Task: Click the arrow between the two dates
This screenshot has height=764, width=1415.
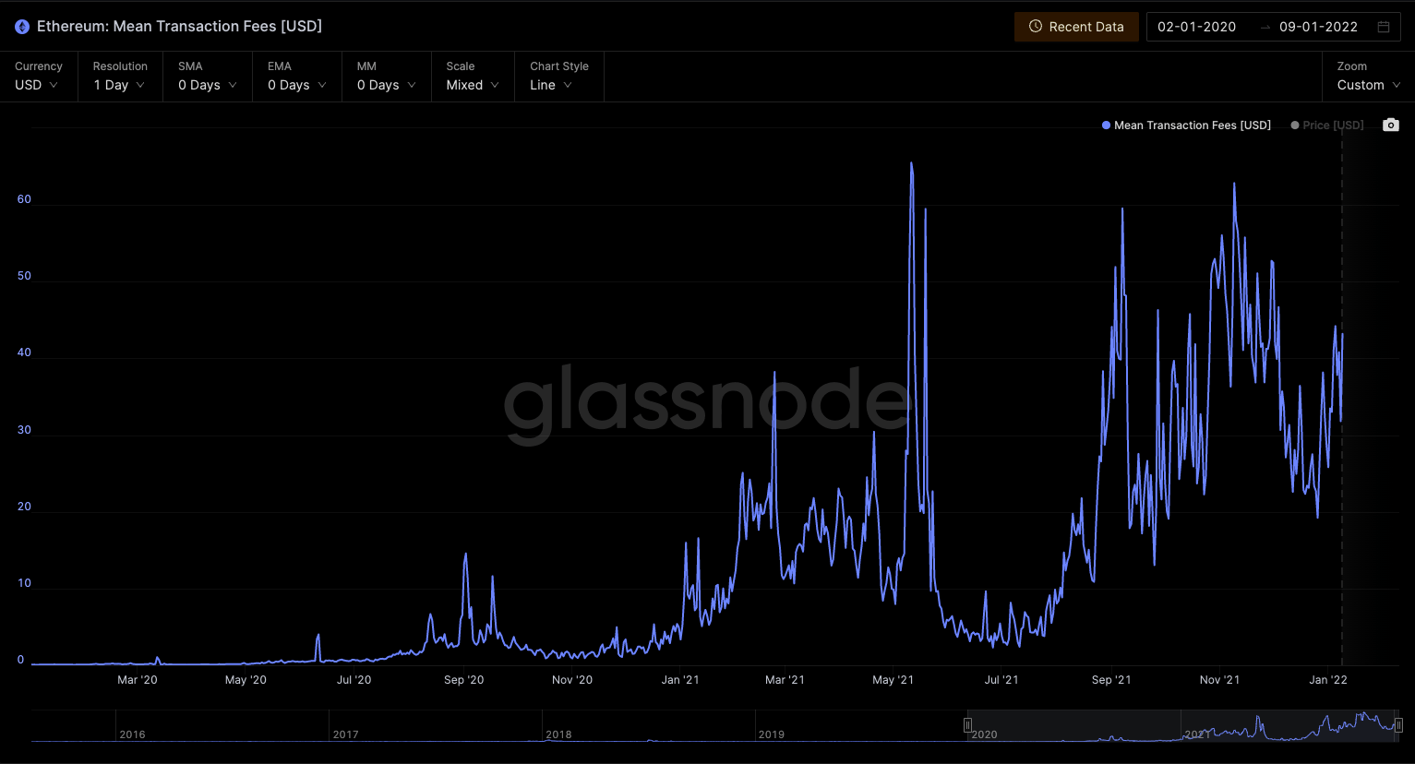Action: [1265, 27]
